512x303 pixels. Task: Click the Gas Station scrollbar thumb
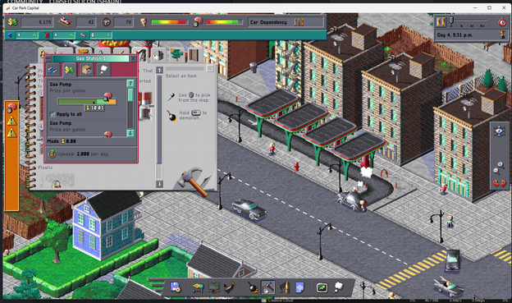pyautogui.click(x=130, y=94)
